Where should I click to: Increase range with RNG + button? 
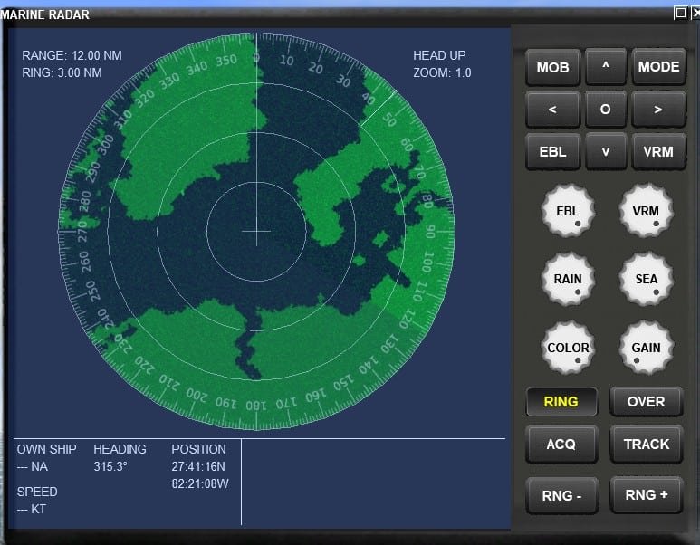click(x=646, y=495)
